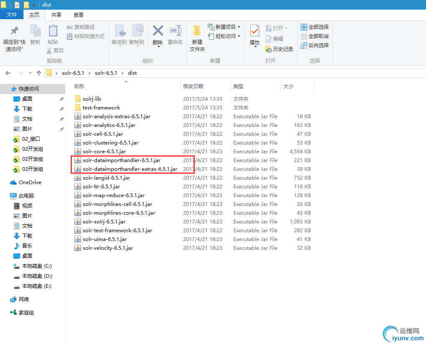426x345 pixels.
Task: Select solr-dataimporthandler-extras-6.5.1.jar
Action: click(130, 169)
